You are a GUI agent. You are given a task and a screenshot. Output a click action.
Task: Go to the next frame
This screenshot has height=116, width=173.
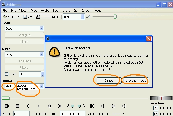coord(39,106)
